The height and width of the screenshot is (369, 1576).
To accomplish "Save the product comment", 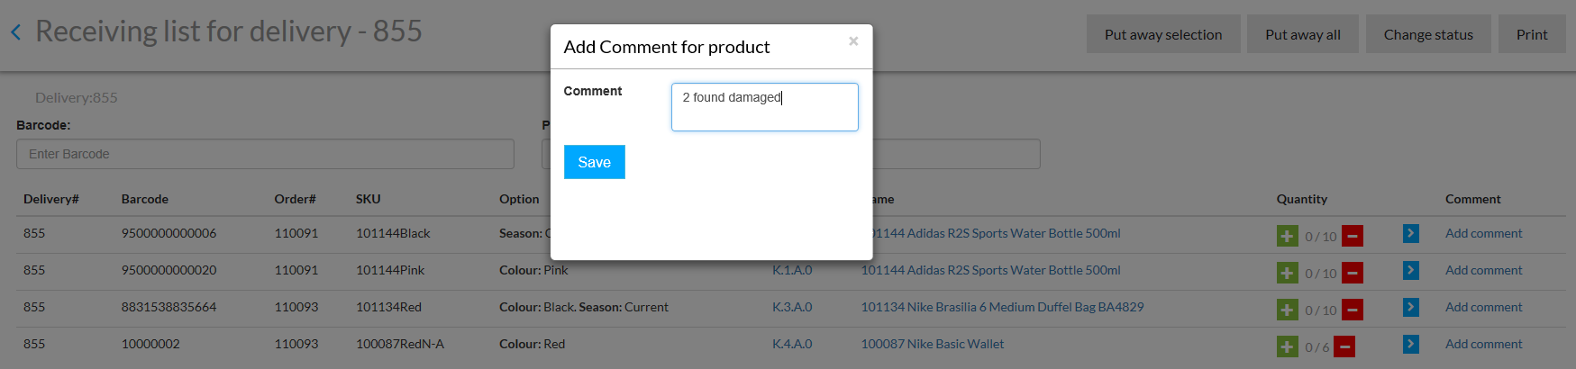I will tap(594, 162).
